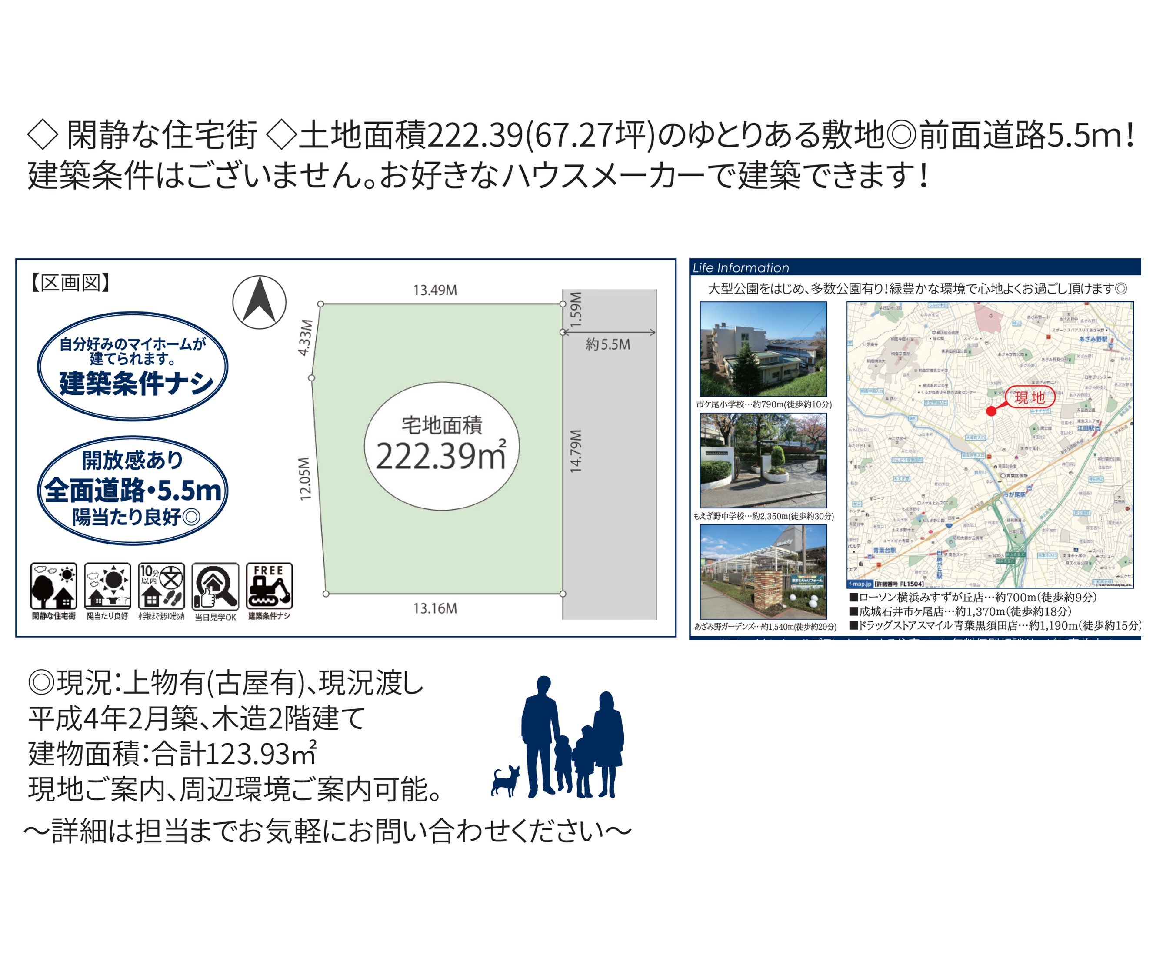Click the 建築条件ナシ oval badge

[133, 366]
